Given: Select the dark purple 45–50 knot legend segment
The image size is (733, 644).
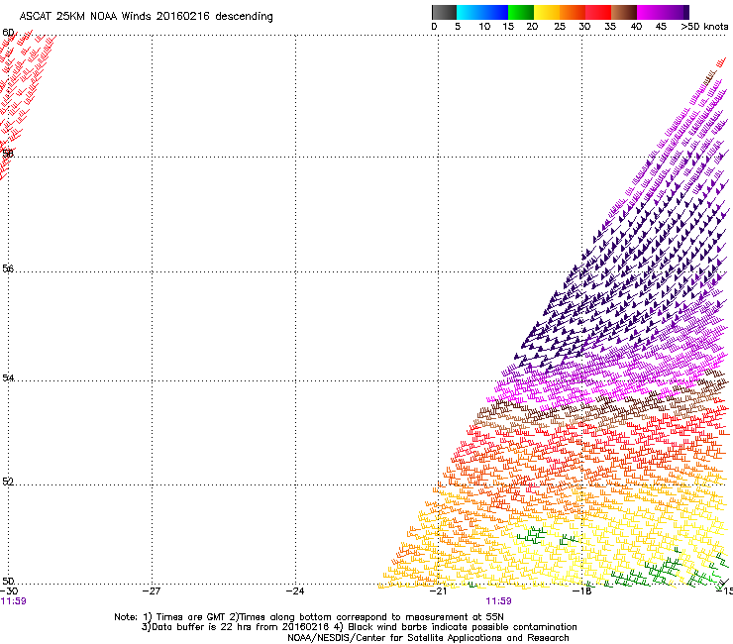Looking at the screenshot, I should coord(676,12).
